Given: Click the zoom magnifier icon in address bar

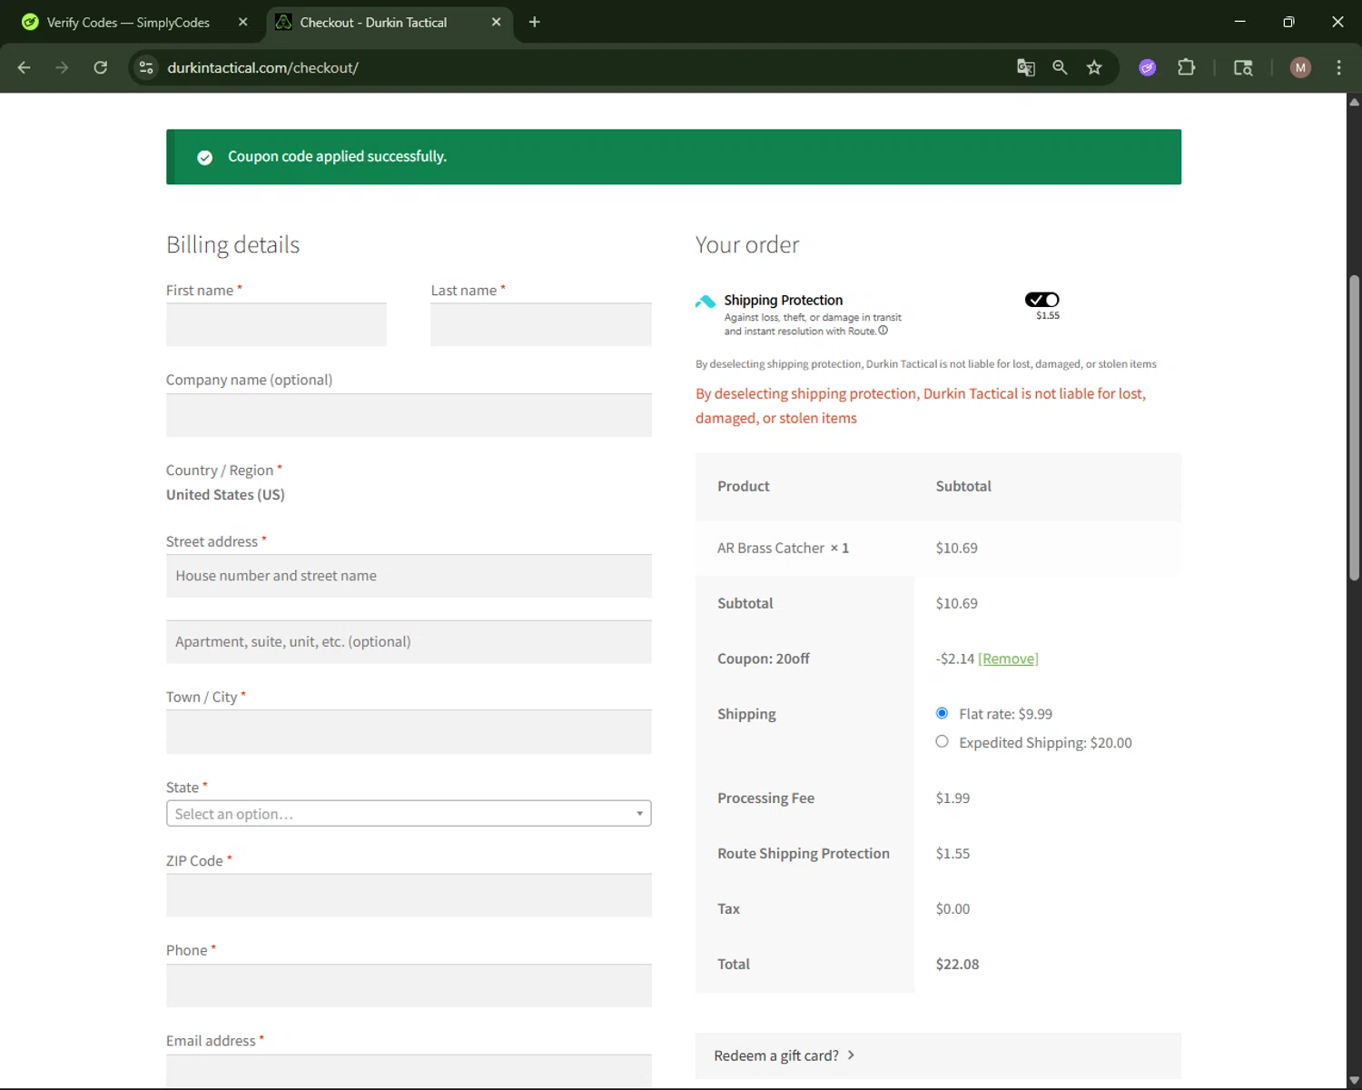Looking at the screenshot, I should (1060, 67).
